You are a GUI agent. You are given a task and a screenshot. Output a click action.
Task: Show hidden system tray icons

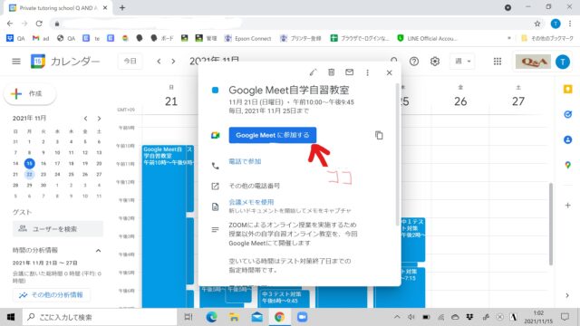tap(397, 317)
